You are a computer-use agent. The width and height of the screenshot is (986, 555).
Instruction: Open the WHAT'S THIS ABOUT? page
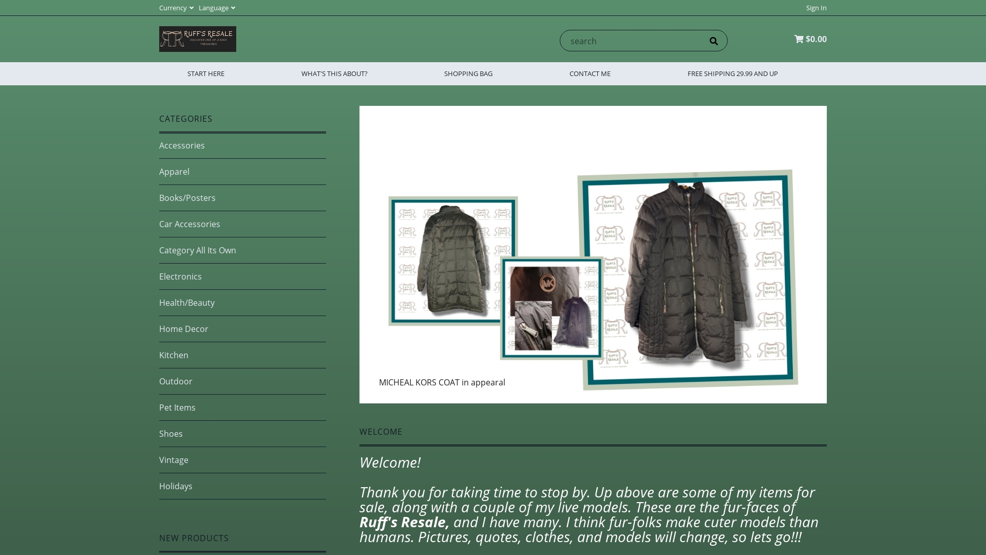[334, 73]
